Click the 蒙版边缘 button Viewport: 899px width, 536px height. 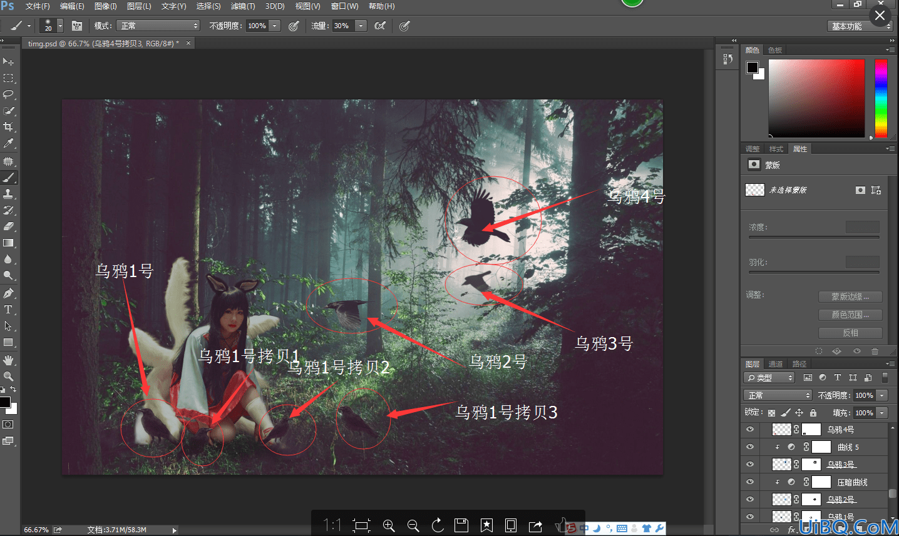850,296
